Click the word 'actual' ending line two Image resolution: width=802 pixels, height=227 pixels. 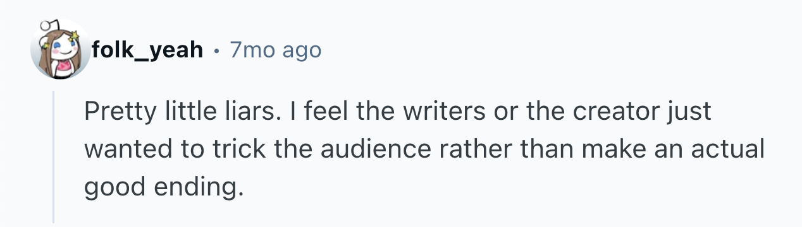click(731, 150)
